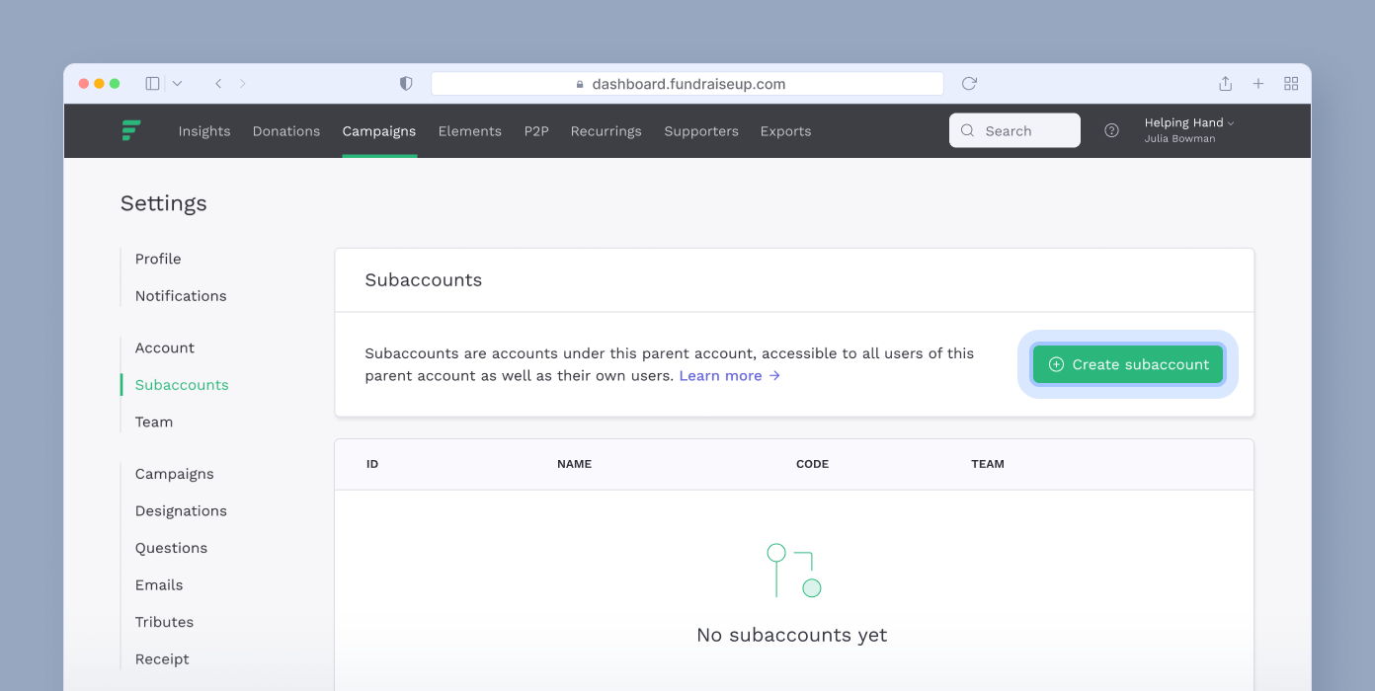The image size is (1375, 691).
Task: Click the Julia Bowman user name
Action: [1179, 139]
